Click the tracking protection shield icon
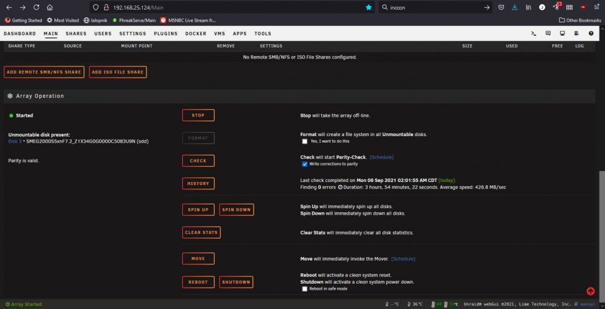This screenshot has width=605, height=309. [x=96, y=7]
